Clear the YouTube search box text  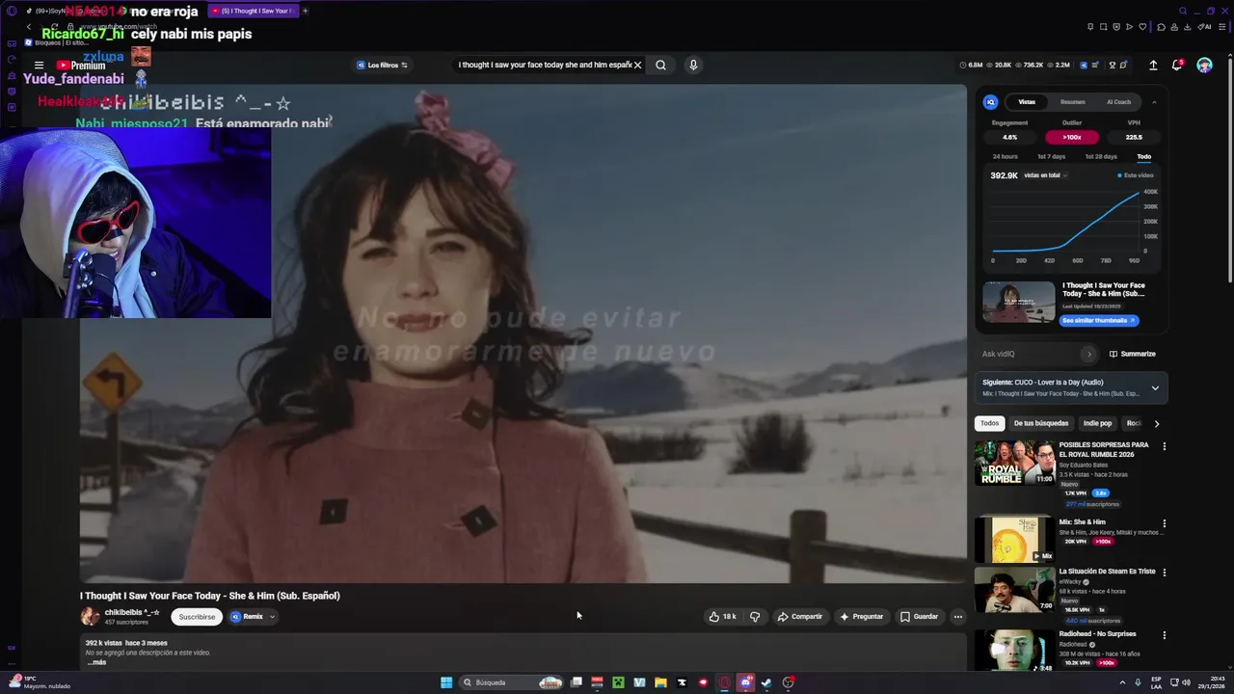coord(637,66)
